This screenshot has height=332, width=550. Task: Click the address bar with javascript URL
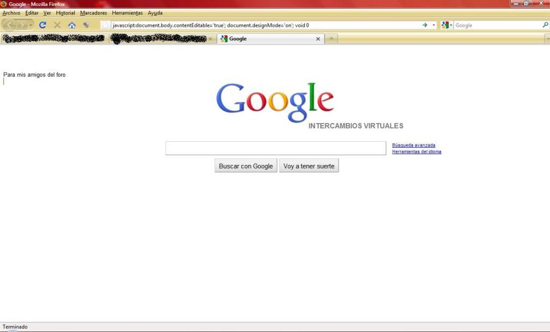point(265,25)
